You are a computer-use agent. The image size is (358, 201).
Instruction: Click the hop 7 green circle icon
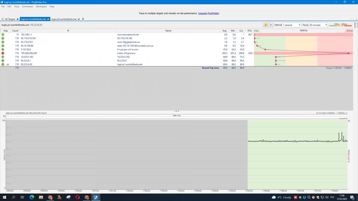(x=3, y=57)
